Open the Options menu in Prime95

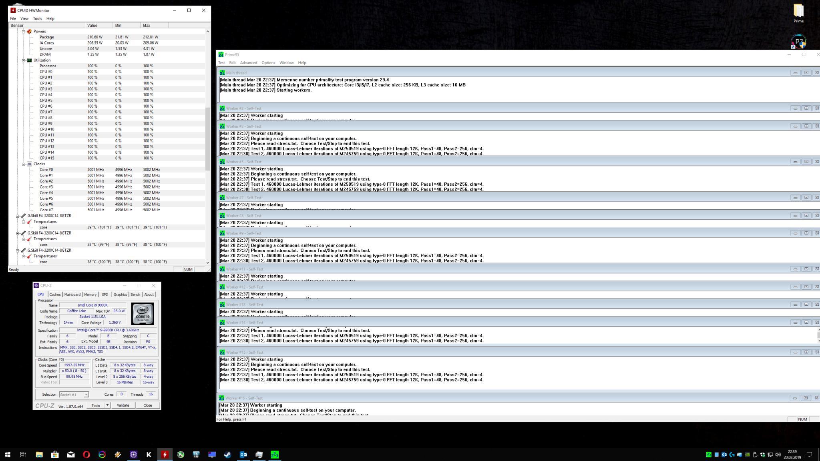click(268, 63)
